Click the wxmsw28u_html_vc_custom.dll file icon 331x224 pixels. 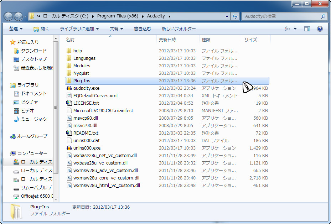(x=69, y=186)
